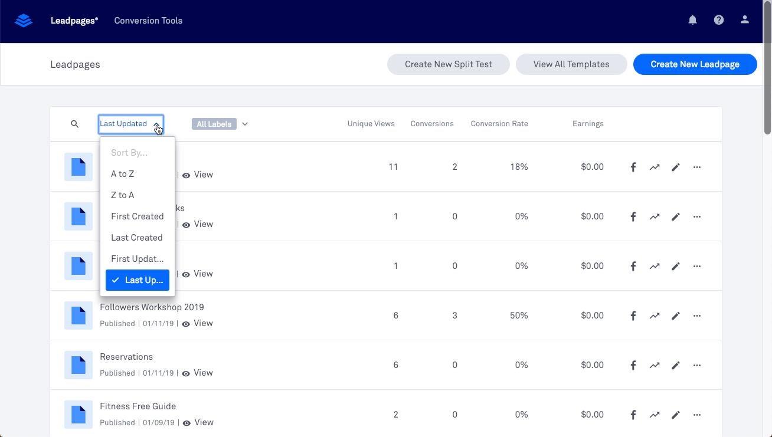Click the search magnifier icon
Screen dimensions: 772x437
(x=74, y=124)
